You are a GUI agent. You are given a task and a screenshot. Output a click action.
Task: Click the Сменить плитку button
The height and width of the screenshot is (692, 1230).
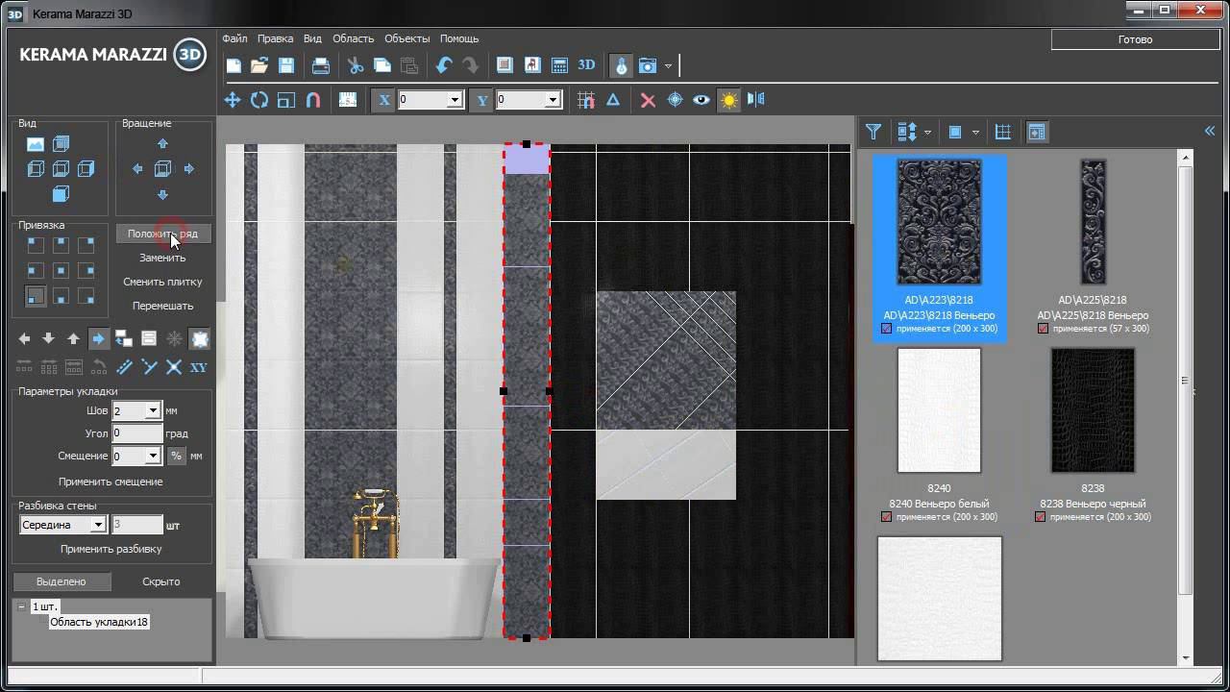[162, 282]
